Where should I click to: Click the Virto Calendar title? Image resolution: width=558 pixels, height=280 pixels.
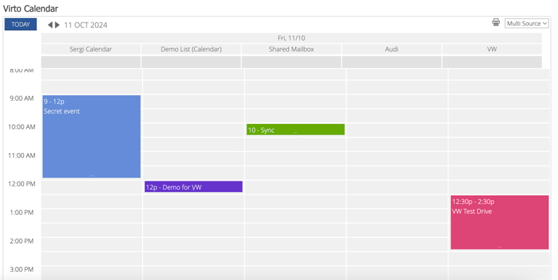[31, 9]
